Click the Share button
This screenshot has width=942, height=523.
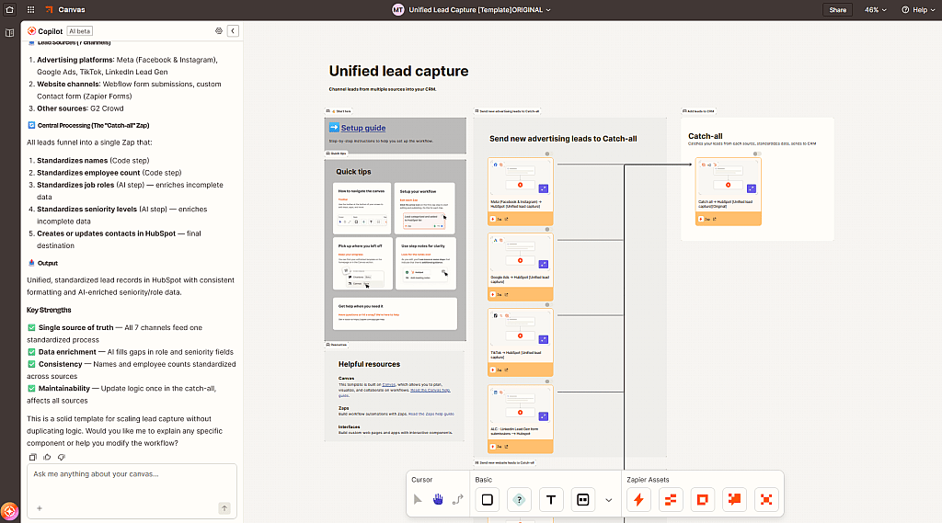837,9
